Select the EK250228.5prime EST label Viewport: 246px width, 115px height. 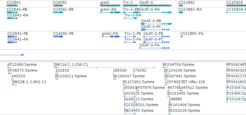[184, 111]
